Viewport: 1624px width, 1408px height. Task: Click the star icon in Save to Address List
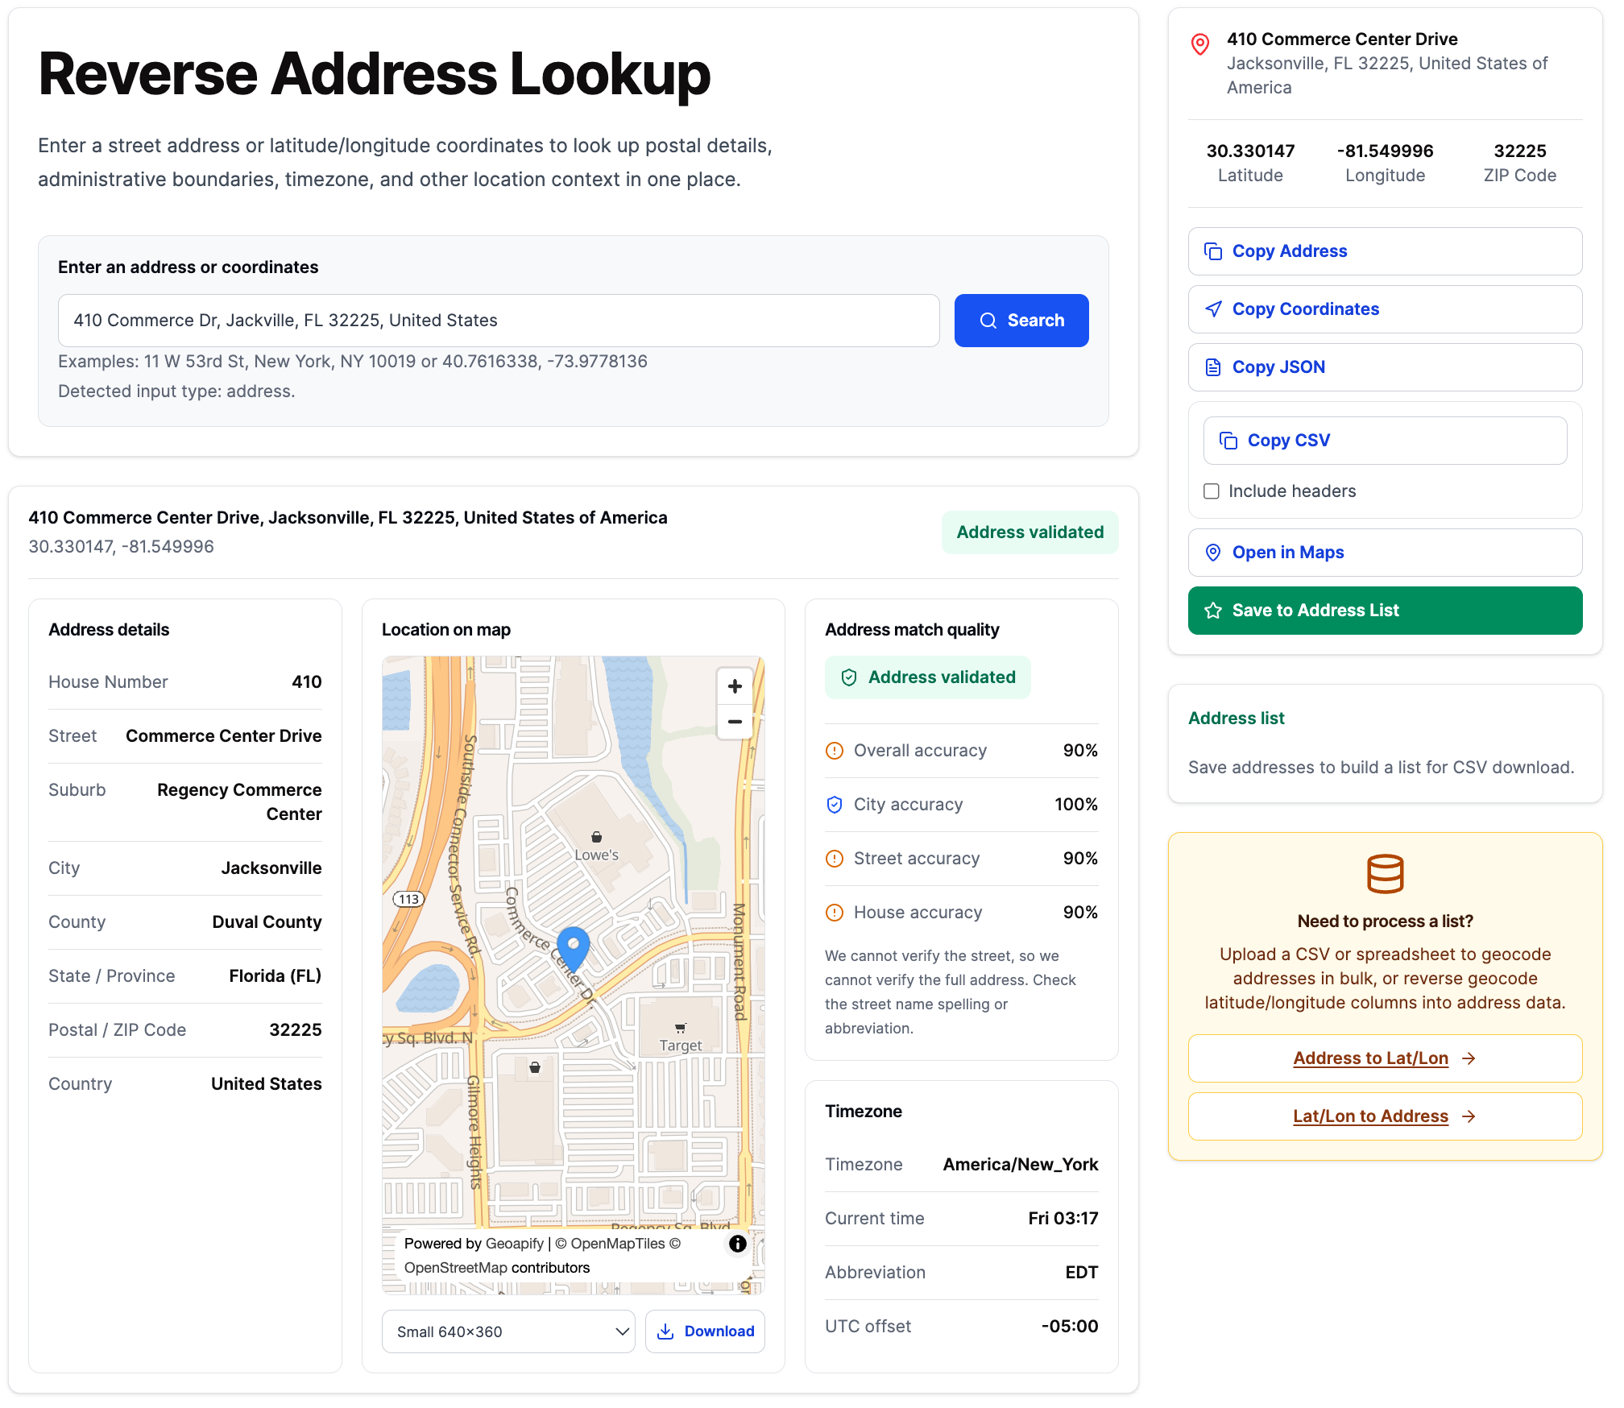pos(1212,611)
